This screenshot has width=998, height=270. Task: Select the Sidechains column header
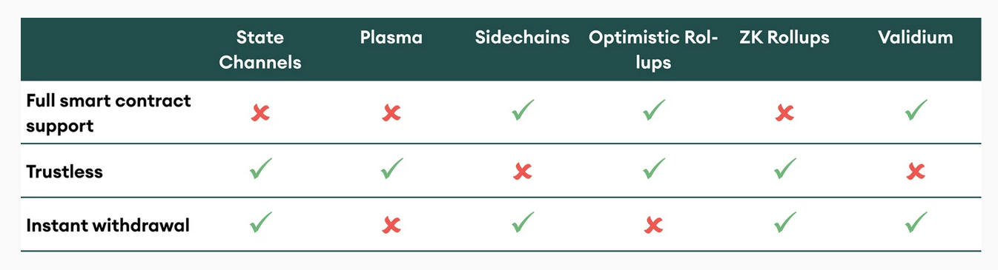pyautogui.click(x=523, y=38)
